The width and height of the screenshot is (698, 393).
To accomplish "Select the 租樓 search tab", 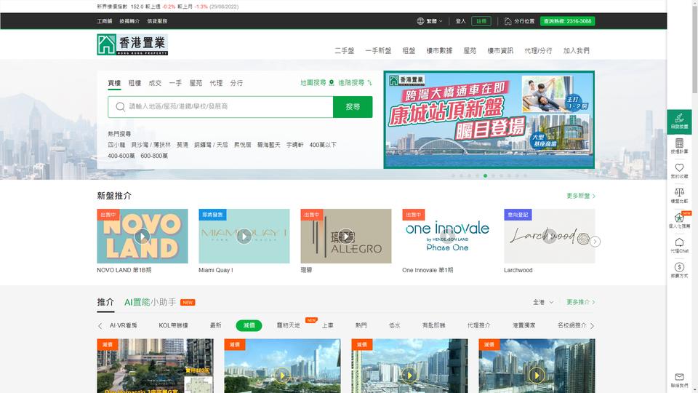I will pyautogui.click(x=135, y=83).
